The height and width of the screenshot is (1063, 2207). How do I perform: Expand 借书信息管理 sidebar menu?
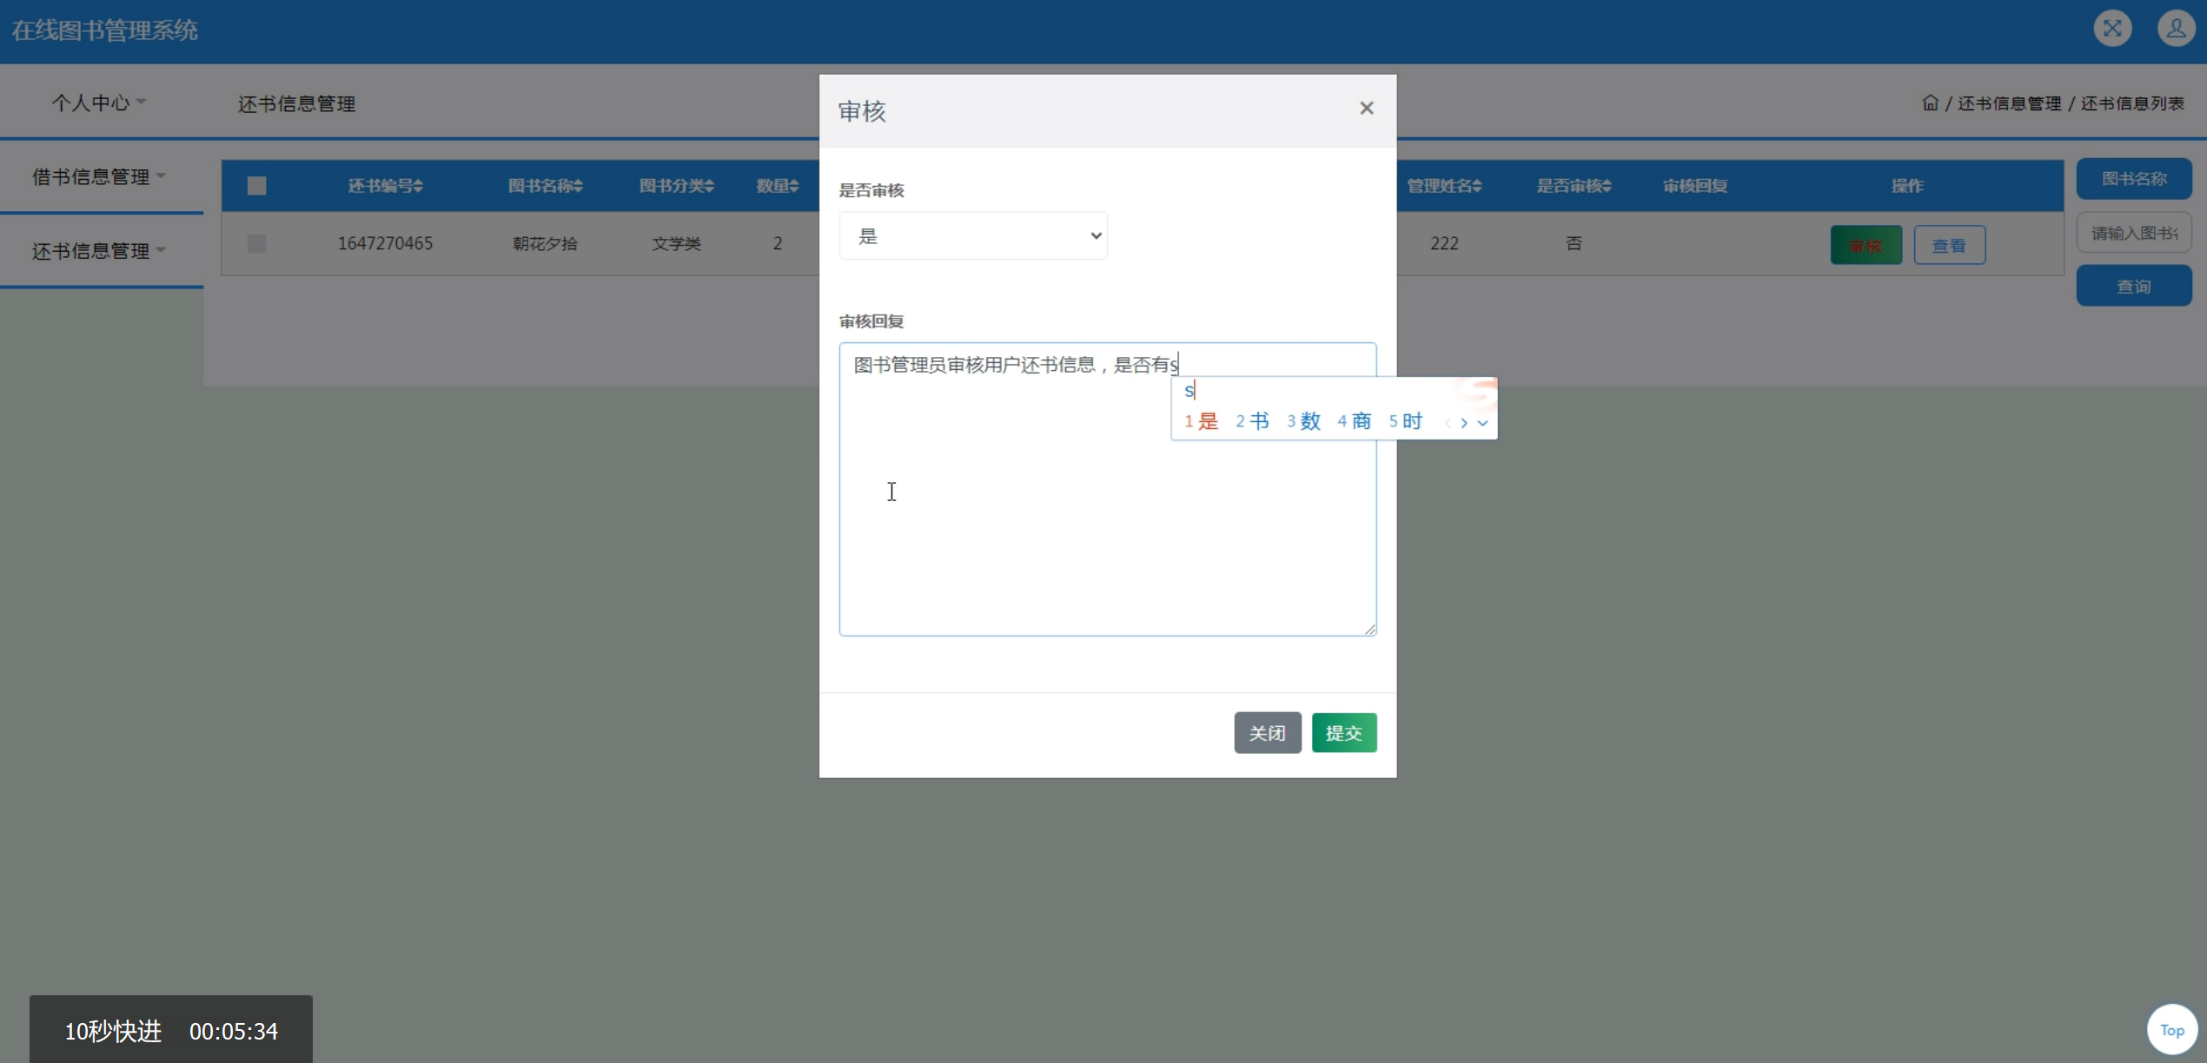98,177
